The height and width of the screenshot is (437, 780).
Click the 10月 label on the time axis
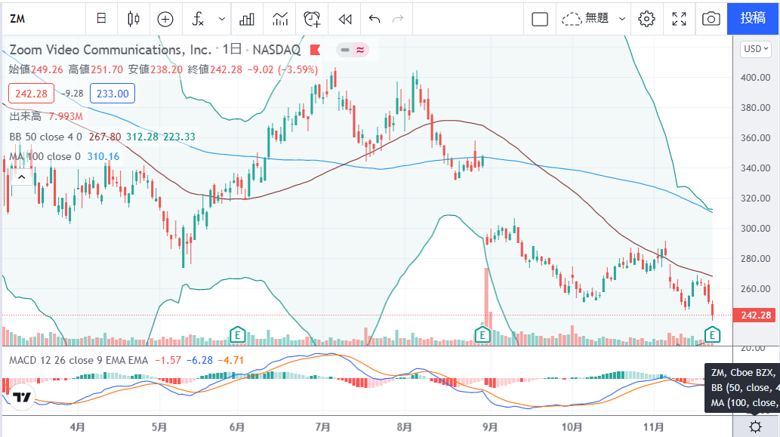tap(572, 427)
